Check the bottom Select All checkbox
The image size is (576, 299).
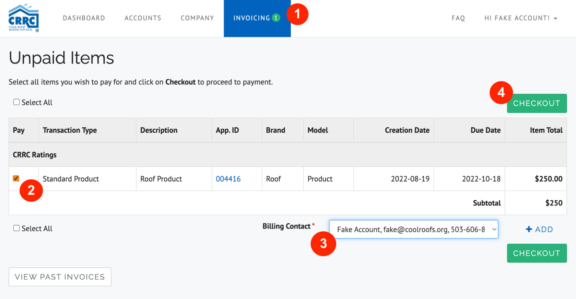16,228
